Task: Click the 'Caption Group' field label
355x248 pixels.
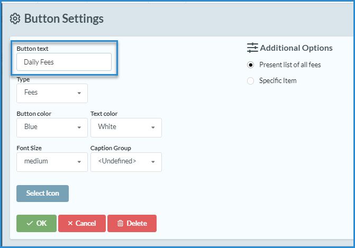Action: click(111, 148)
